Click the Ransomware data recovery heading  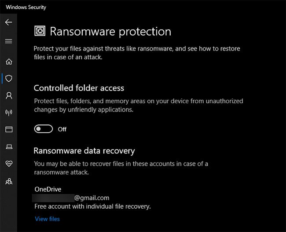coord(84,151)
